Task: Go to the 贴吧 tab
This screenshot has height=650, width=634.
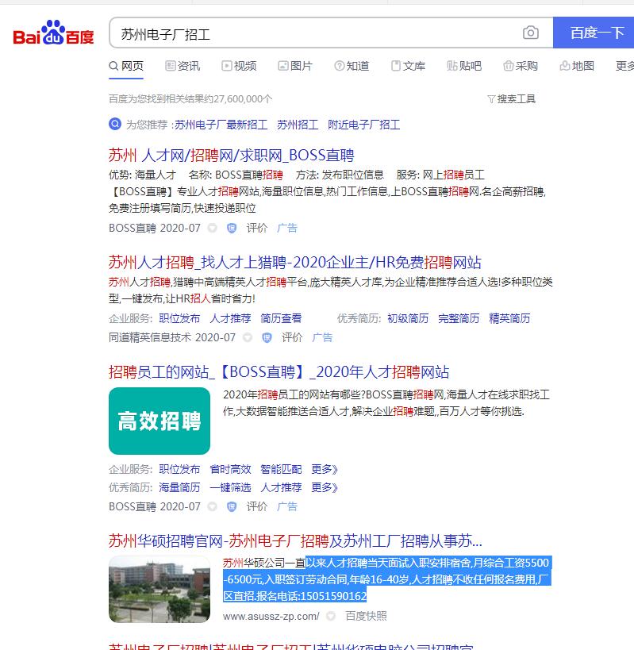Action: (464, 66)
